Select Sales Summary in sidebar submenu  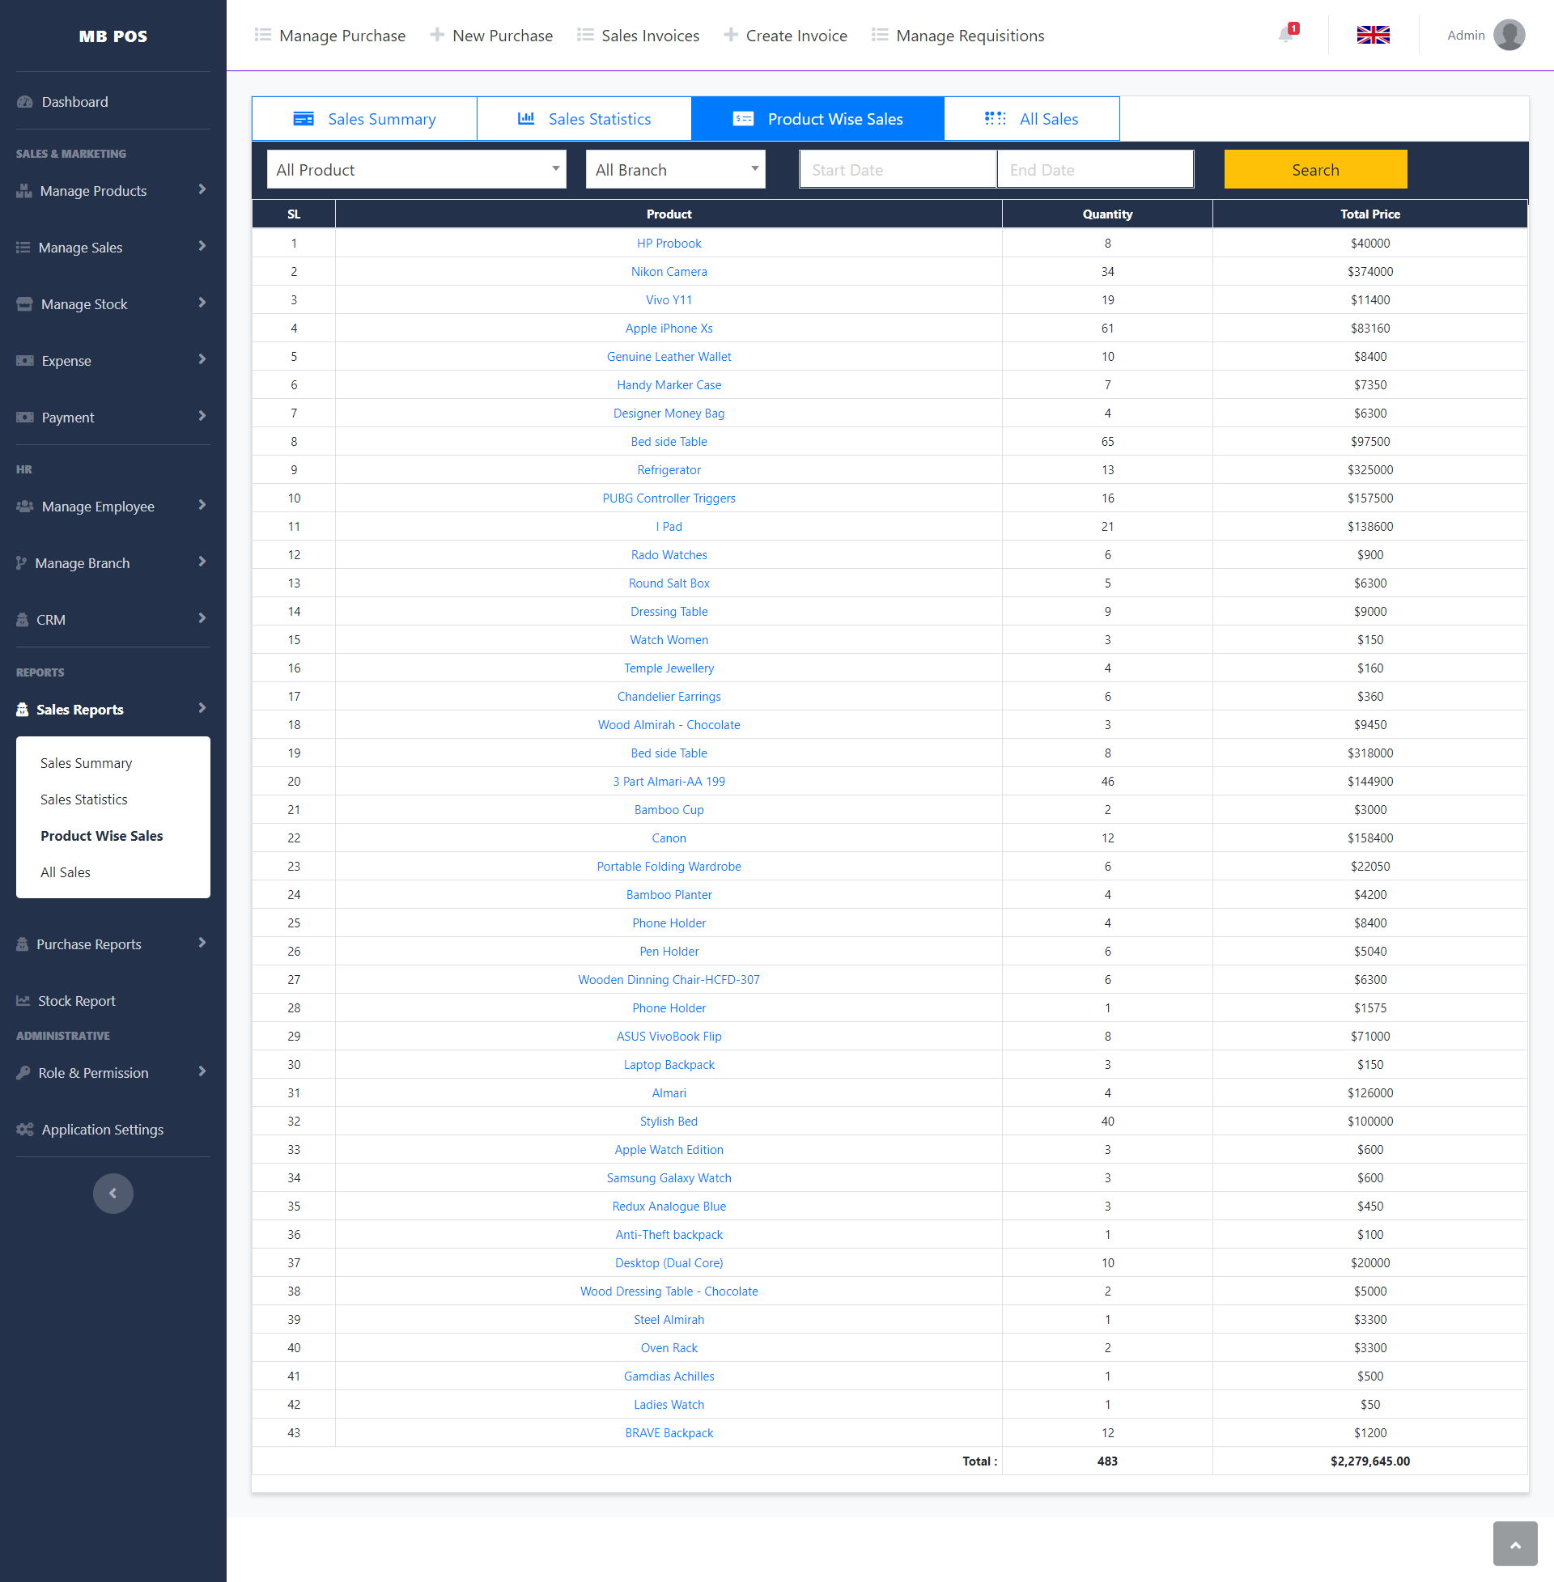pyautogui.click(x=87, y=763)
